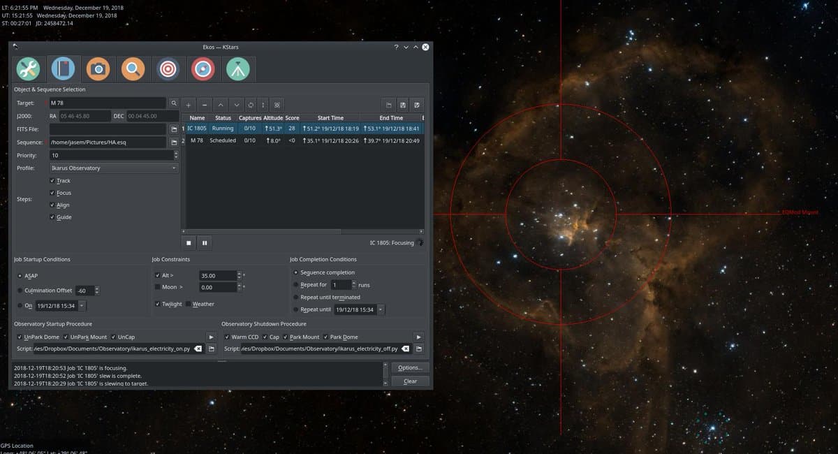
Task: Click the Options... button
Action: click(x=410, y=367)
